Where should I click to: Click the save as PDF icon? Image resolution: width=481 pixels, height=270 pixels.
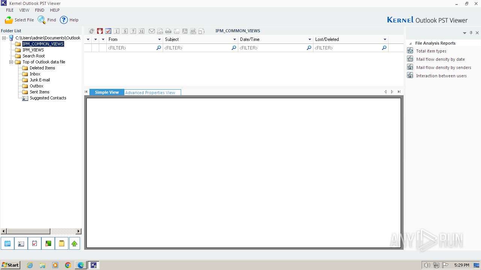click(x=185, y=31)
